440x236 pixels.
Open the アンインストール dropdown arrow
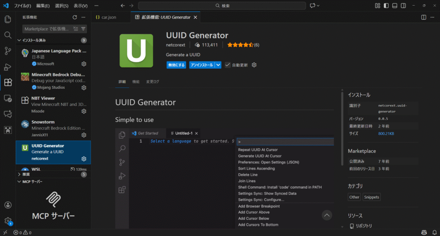coord(218,65)
